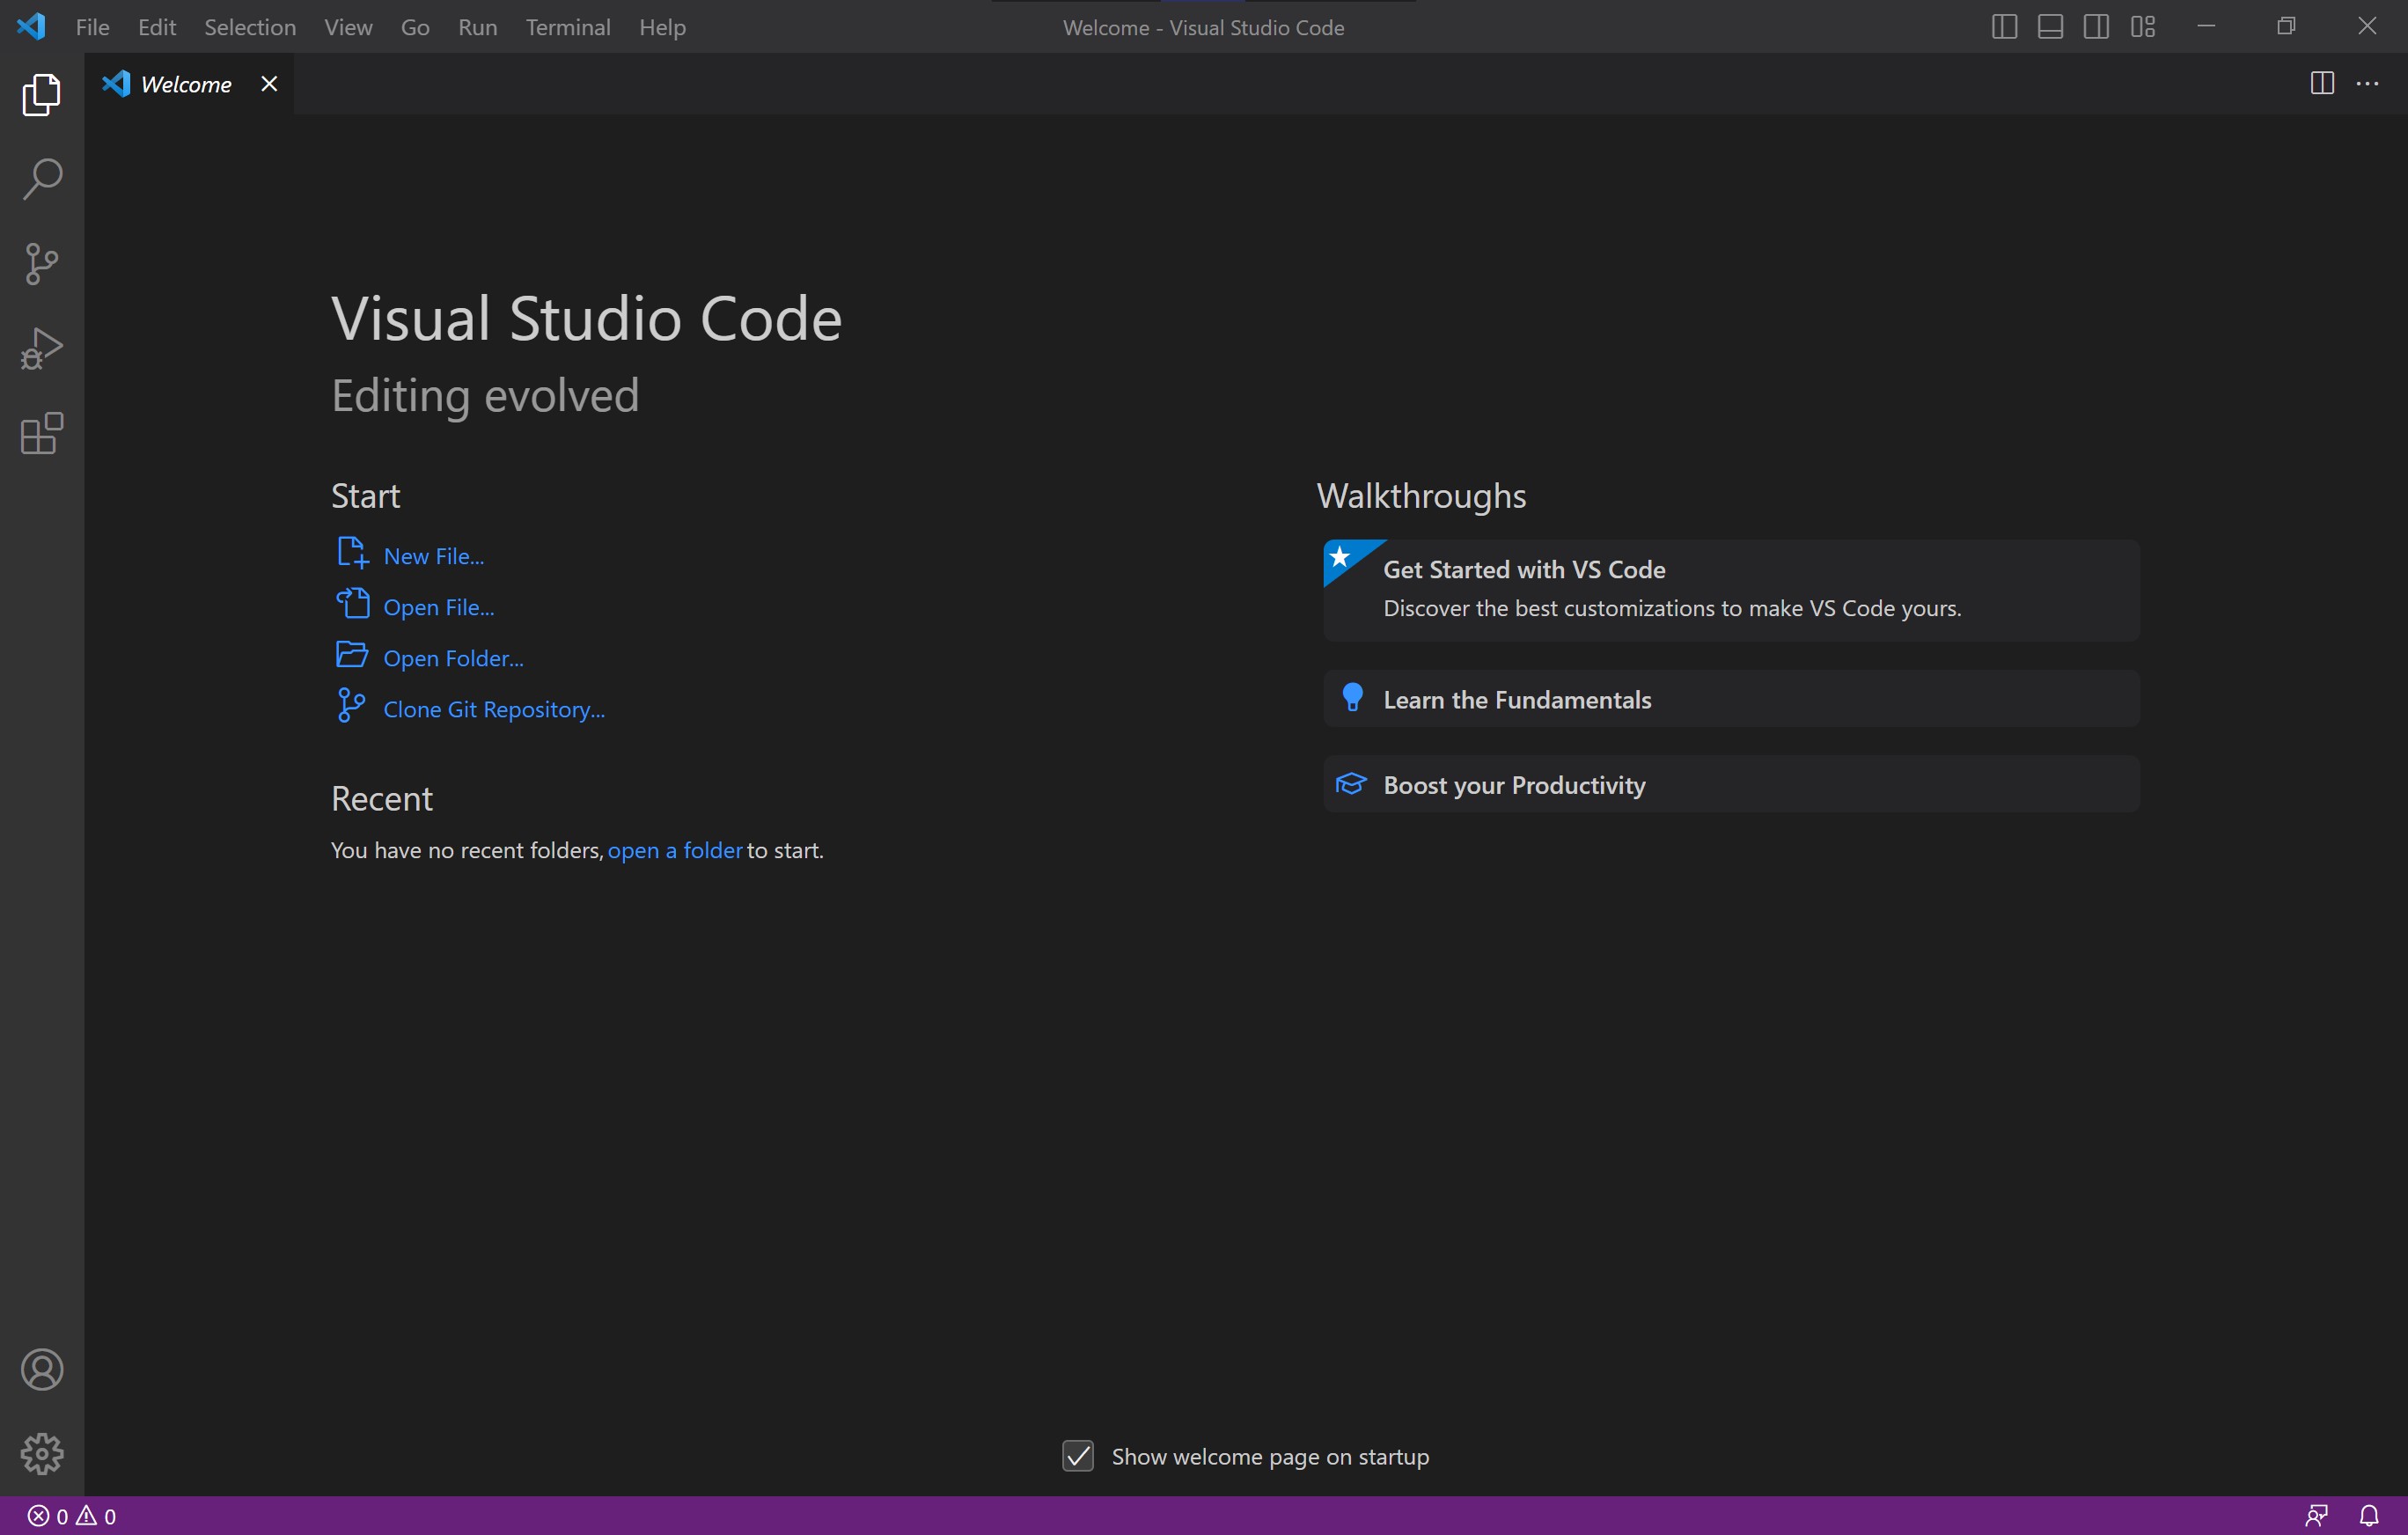The height and width of the screenshot is (1535, 2408).
Task: Open the Accounts menu icon
Action: click(x=42, y=1369)
